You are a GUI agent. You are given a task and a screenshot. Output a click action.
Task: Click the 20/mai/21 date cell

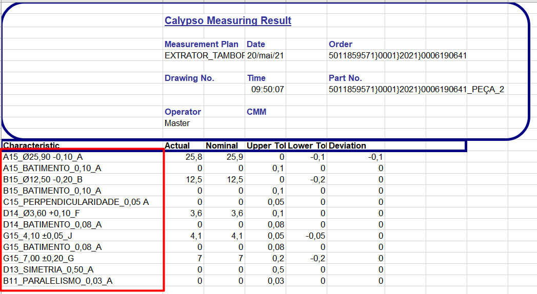coord(265,55)
